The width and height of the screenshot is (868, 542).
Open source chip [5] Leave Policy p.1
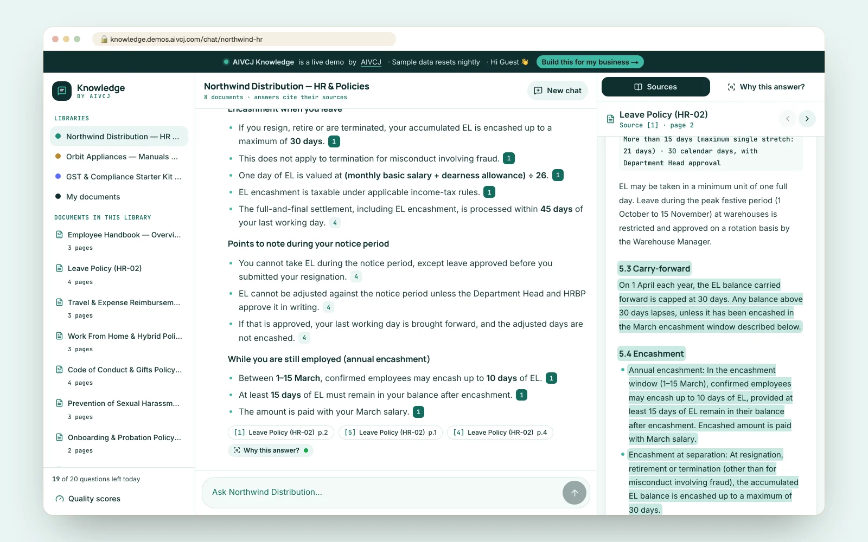click(391, 433)
